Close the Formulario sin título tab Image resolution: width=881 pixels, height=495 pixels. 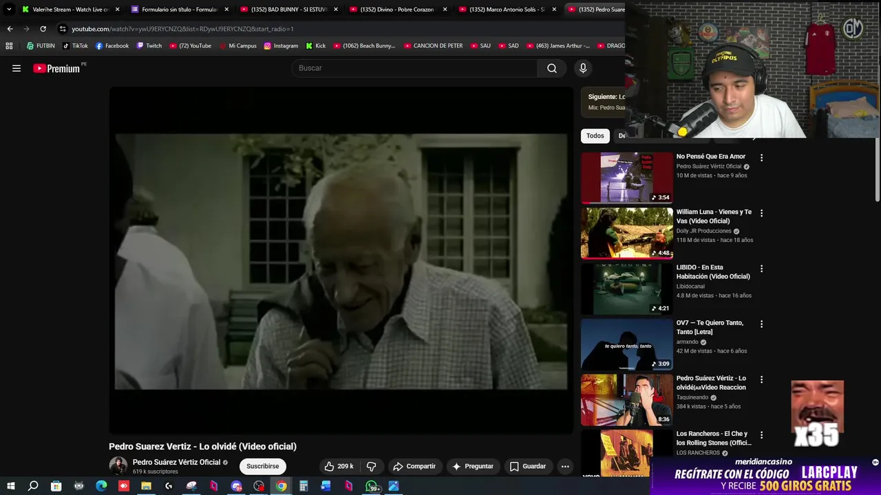coord(226,10)
